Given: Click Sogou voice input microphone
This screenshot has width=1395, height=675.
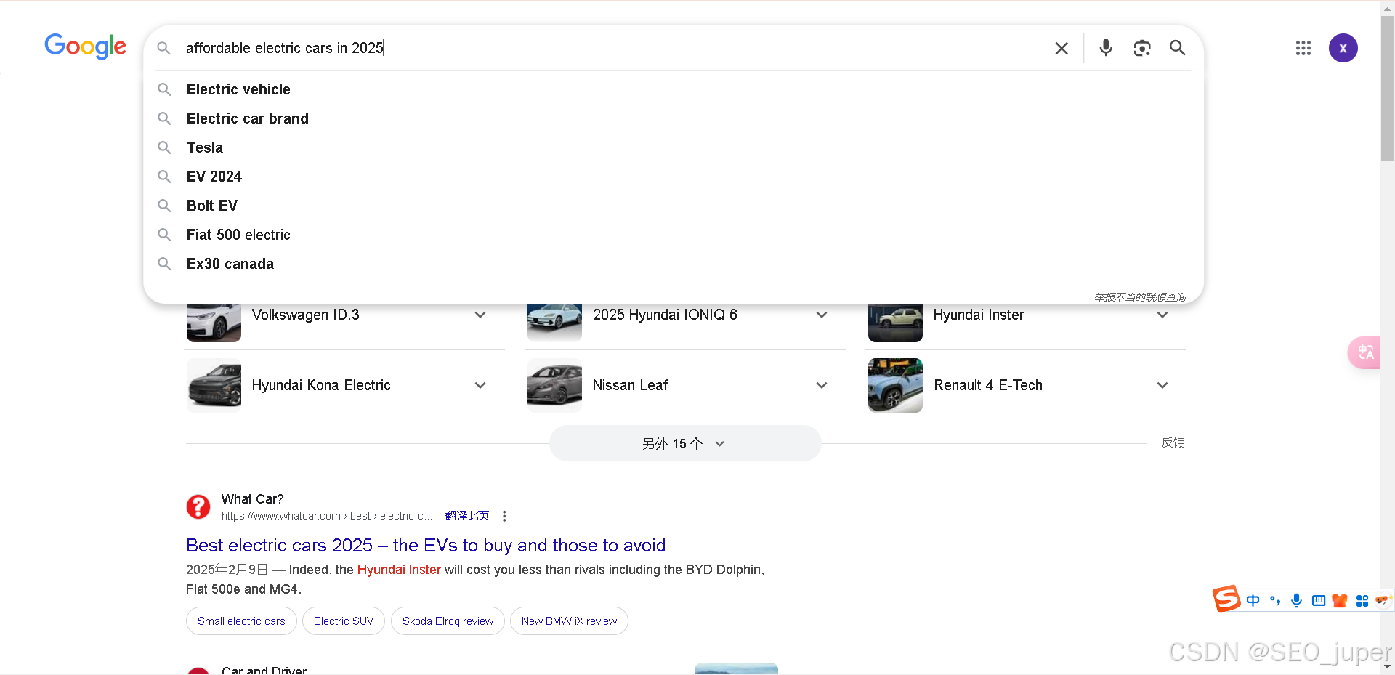Looking at the screenshot, I should coord(1296,600).
